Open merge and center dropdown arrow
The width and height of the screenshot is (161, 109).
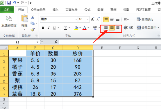[x=158, y=28]
